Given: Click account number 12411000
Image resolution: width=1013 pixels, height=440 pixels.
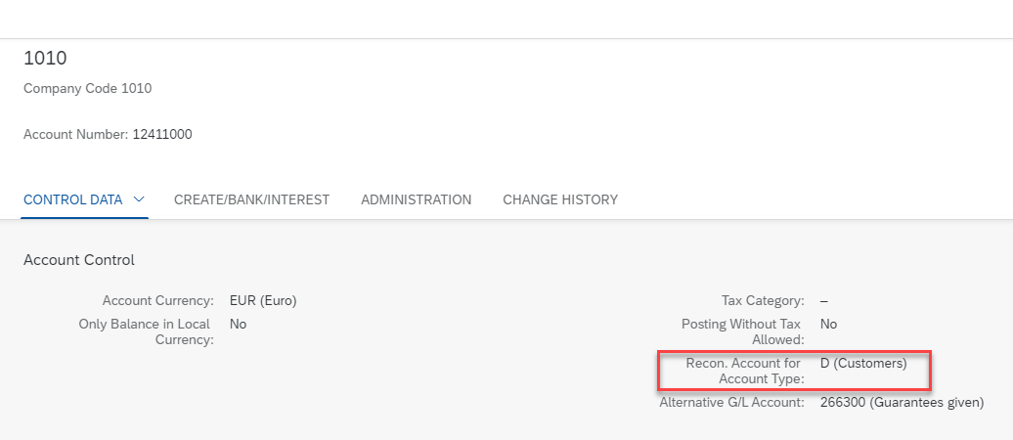Looking at the screenshot, I should (162, 134).
